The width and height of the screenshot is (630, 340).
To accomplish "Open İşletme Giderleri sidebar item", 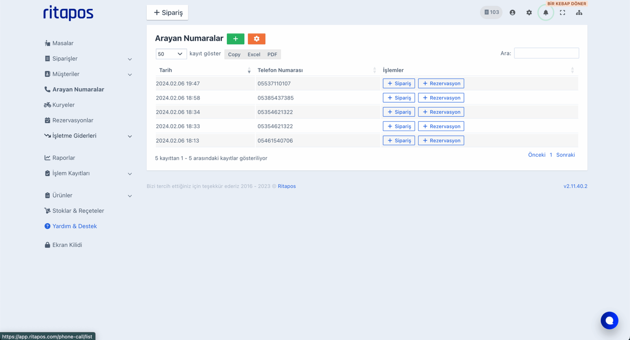I will coord(74,136).
